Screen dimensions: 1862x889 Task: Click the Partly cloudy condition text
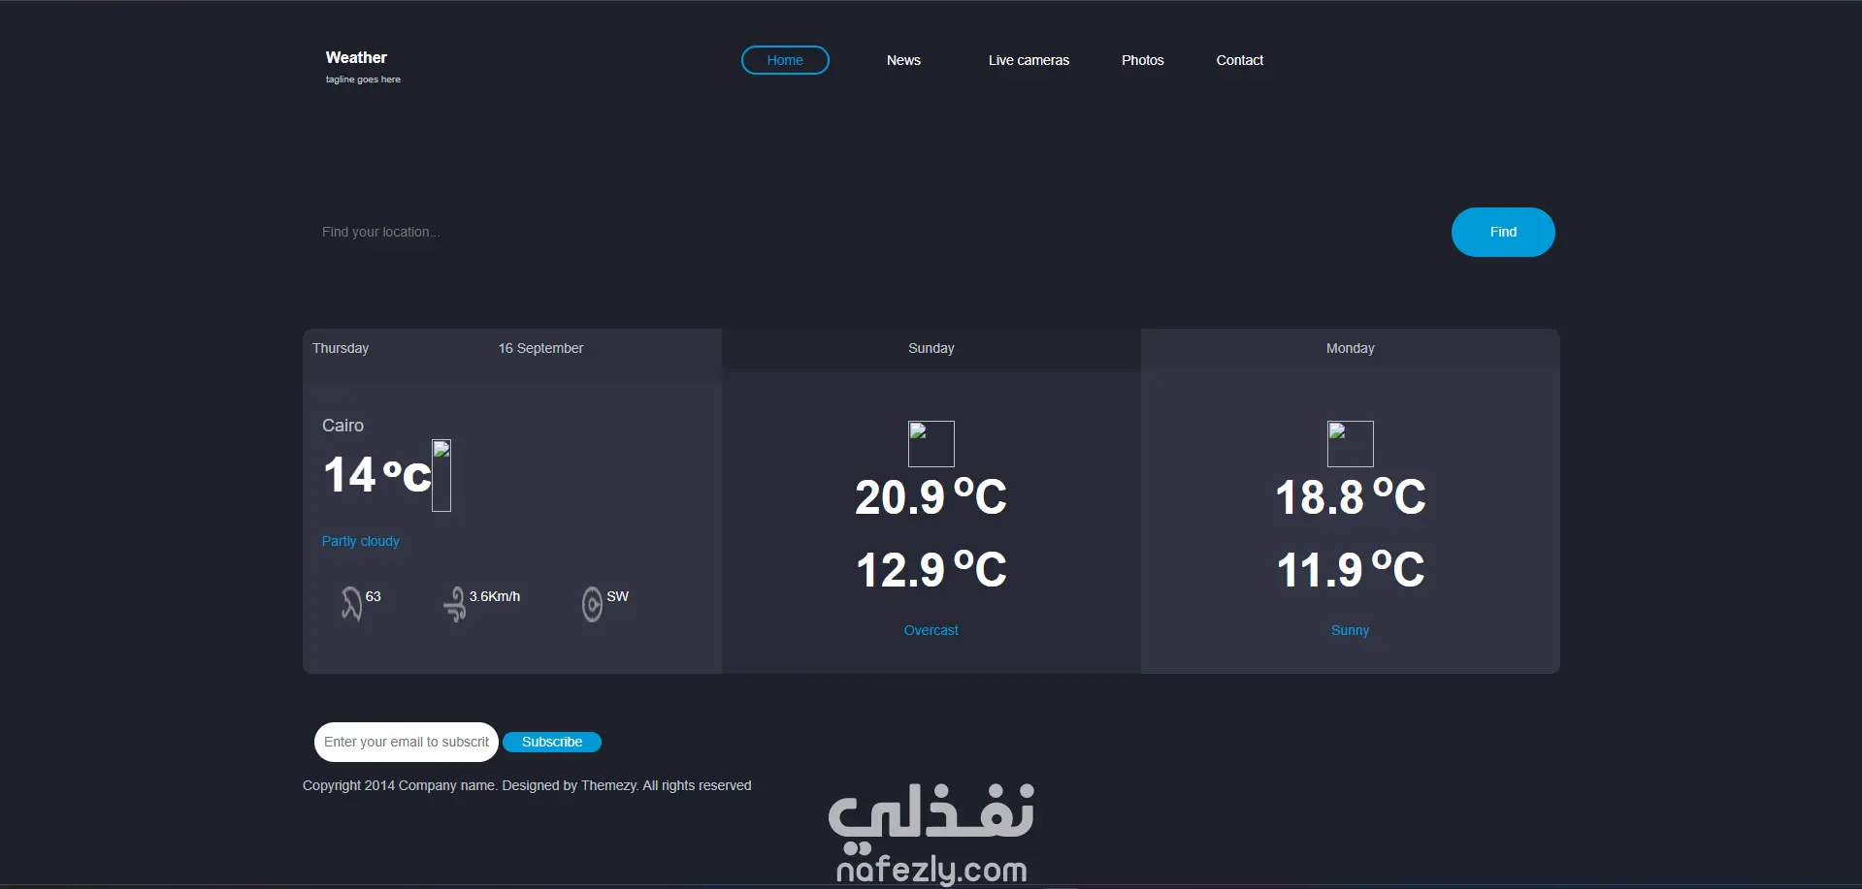pyautogui.click(x=361, y=541)
